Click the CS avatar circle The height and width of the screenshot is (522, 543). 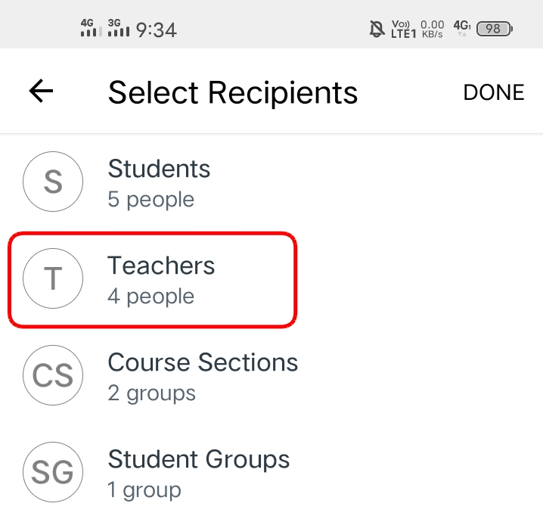52,375
